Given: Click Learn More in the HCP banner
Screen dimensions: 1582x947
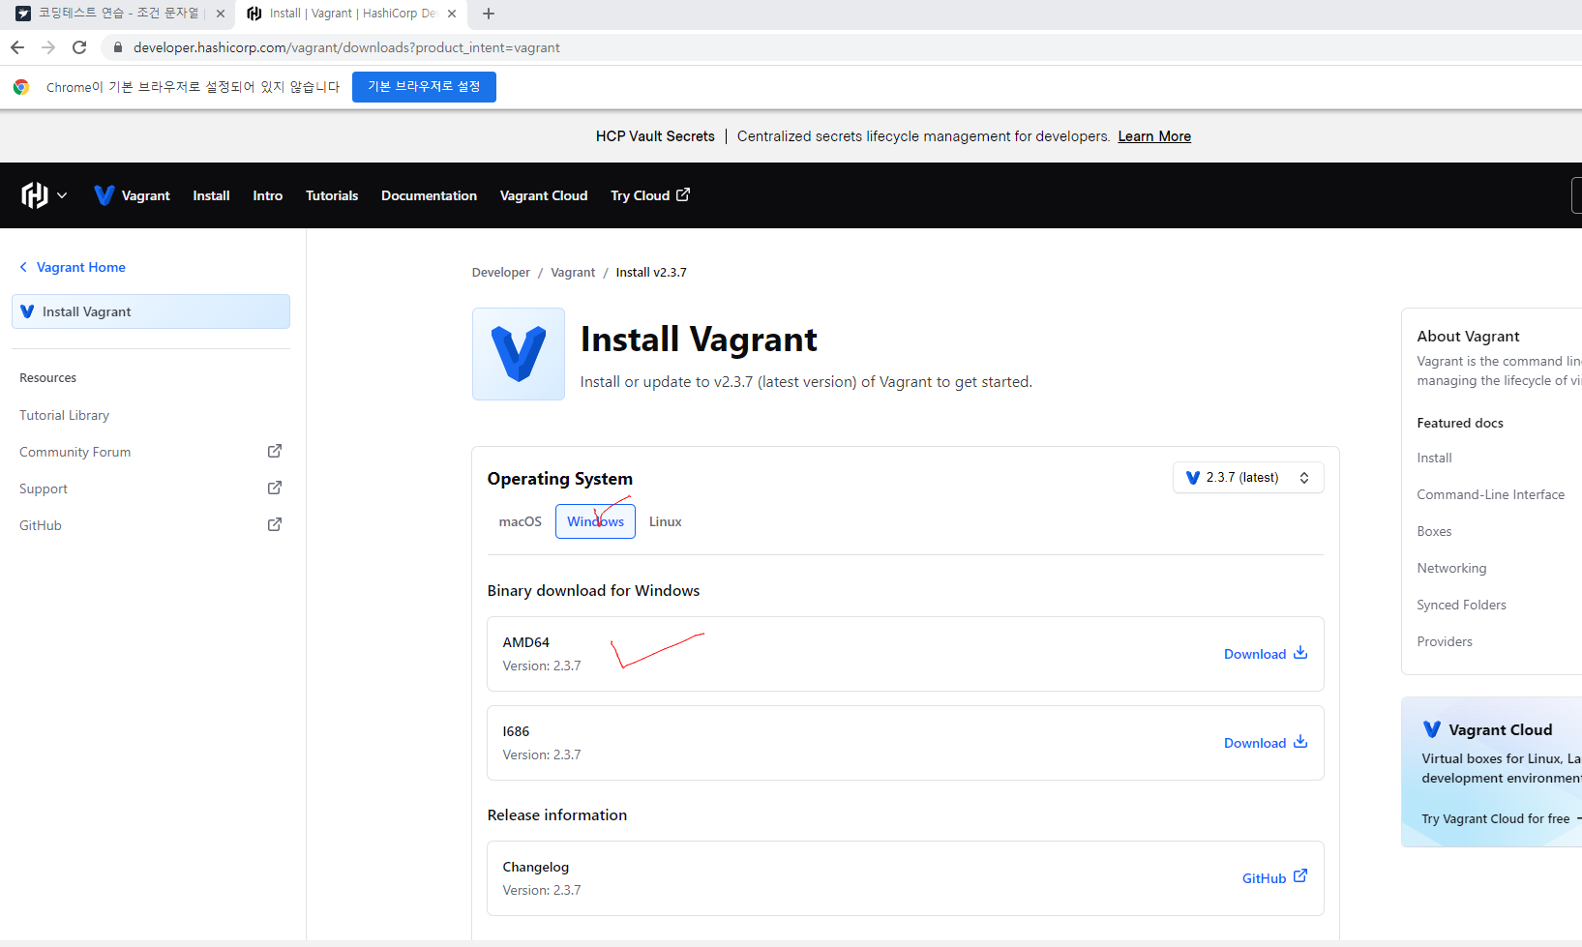Looking at the screenshot, I should [1154, 136].
